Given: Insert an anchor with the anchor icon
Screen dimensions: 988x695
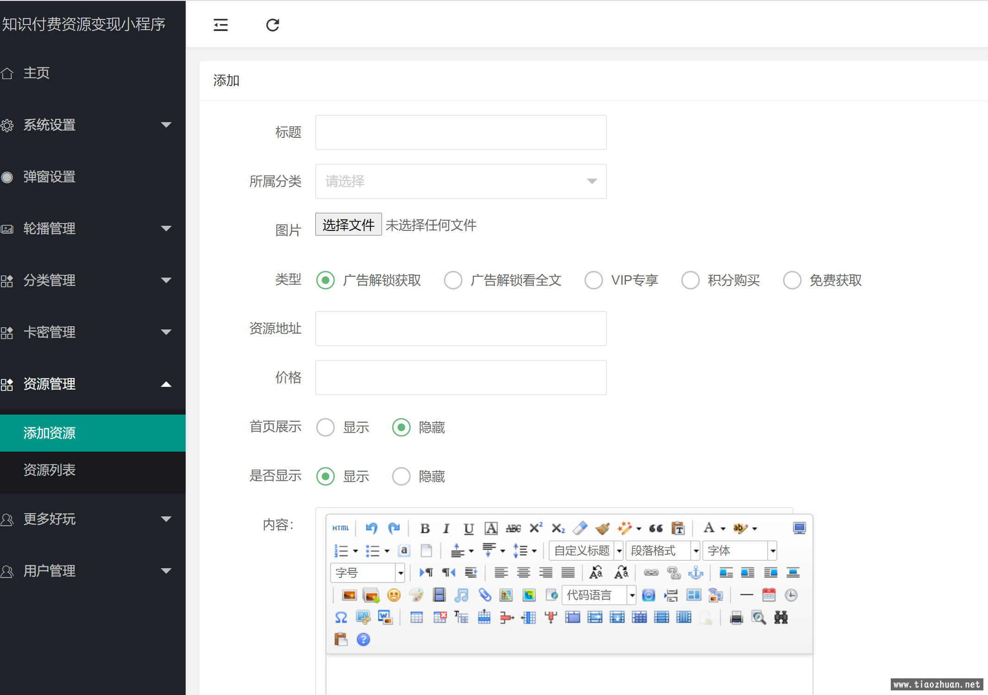Looking at the screenshot, I should tap(695, 573).
